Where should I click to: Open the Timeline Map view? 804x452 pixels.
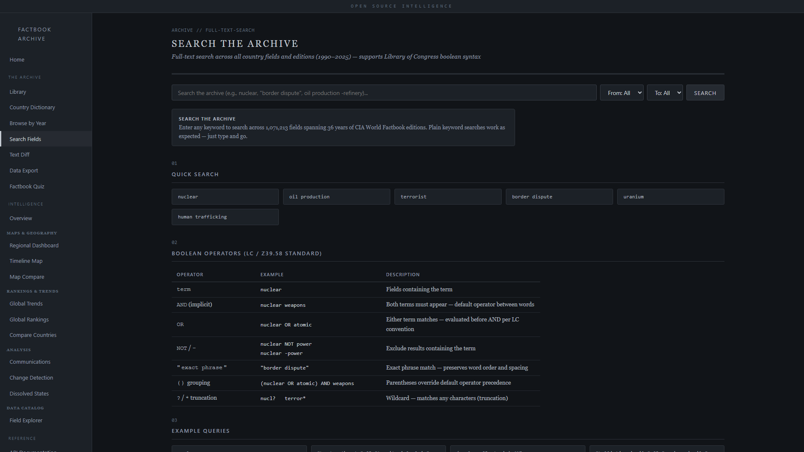point(26,261)
